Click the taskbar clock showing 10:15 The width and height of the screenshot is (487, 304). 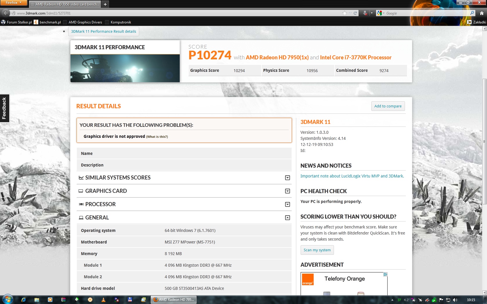click(x=471, y=300)
